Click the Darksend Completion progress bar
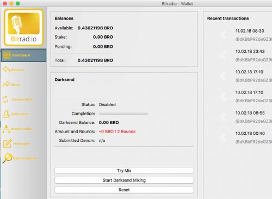272x199 pixels. click(x=123, y=114)
